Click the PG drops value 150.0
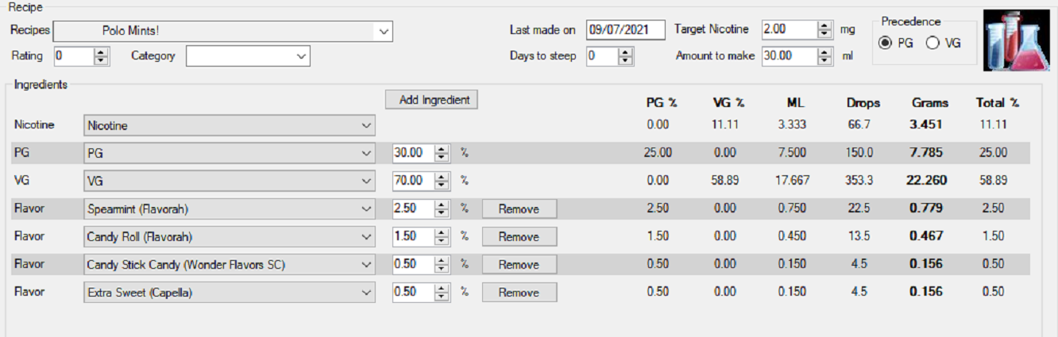The height and width of the screenshot is (337, 1058). coord(859,152)
